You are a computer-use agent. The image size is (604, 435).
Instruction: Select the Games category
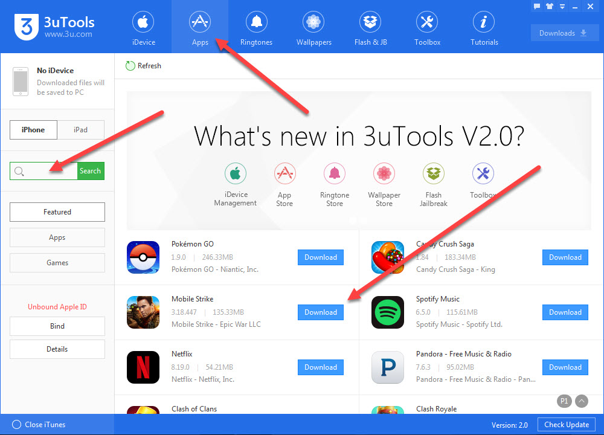57,263
